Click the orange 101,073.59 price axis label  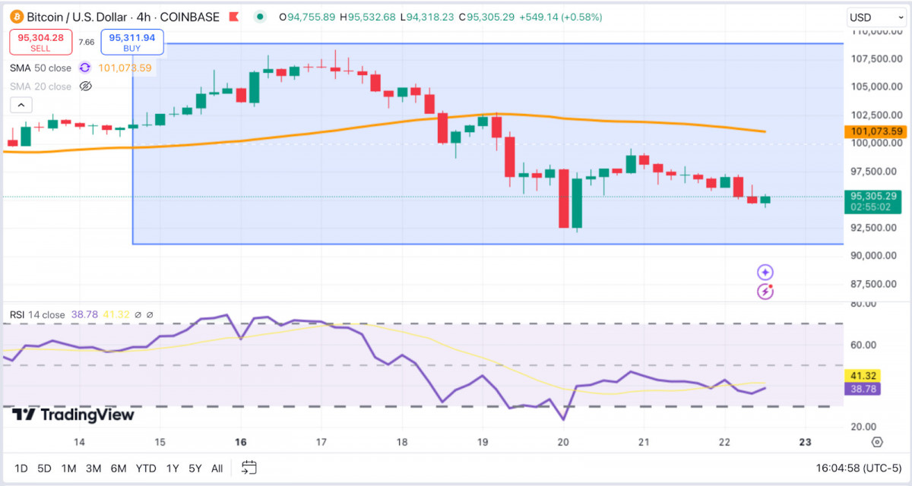[876, 131]
